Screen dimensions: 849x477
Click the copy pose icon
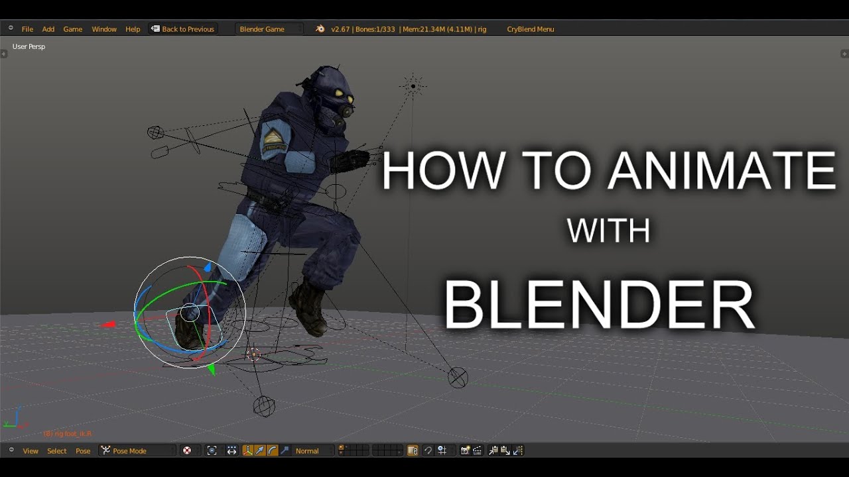click(493, 450)
